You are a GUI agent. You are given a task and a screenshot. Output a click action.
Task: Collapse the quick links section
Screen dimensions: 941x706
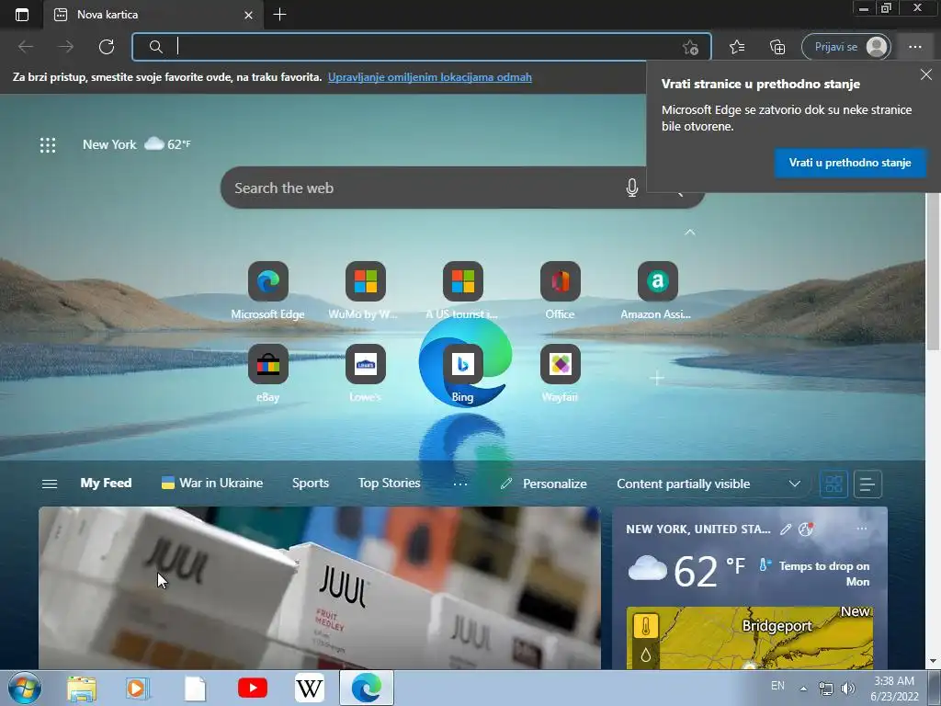(x=690, y=233)
